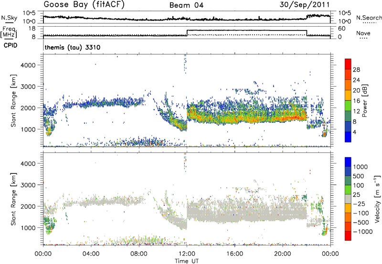The height and width of the screenshot is (264, 382).
Task: Click the '18' frequency axis label
Action: tap(32, 29)
